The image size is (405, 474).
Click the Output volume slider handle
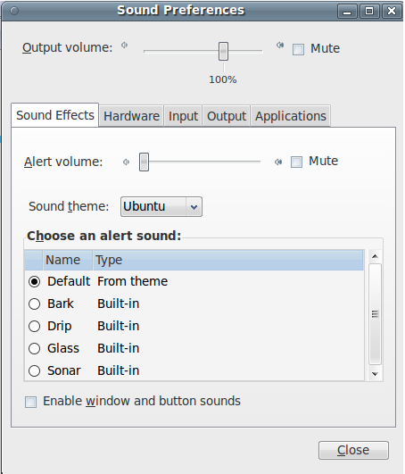click(x=224, y=52)
